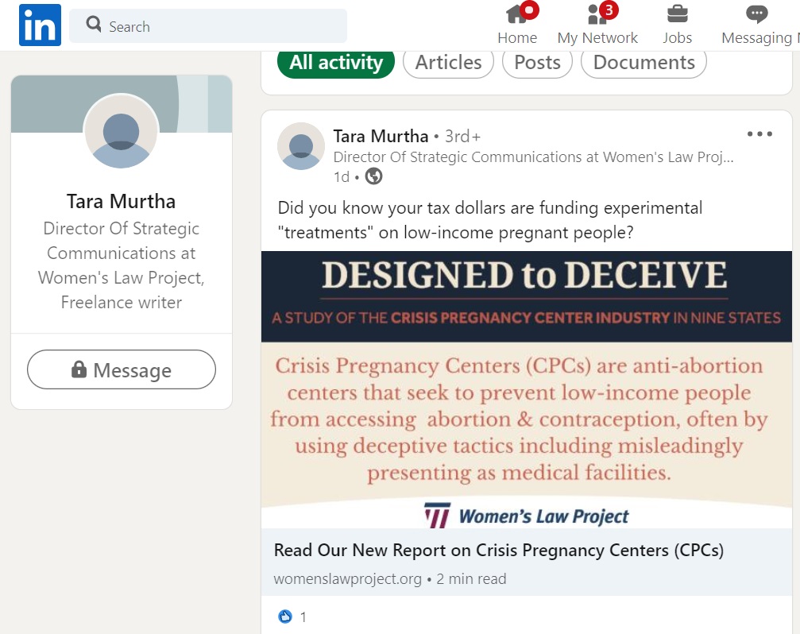The image size is (800, 634).
Task: Click the like reaction icon below post
Action: coord(285,617)
